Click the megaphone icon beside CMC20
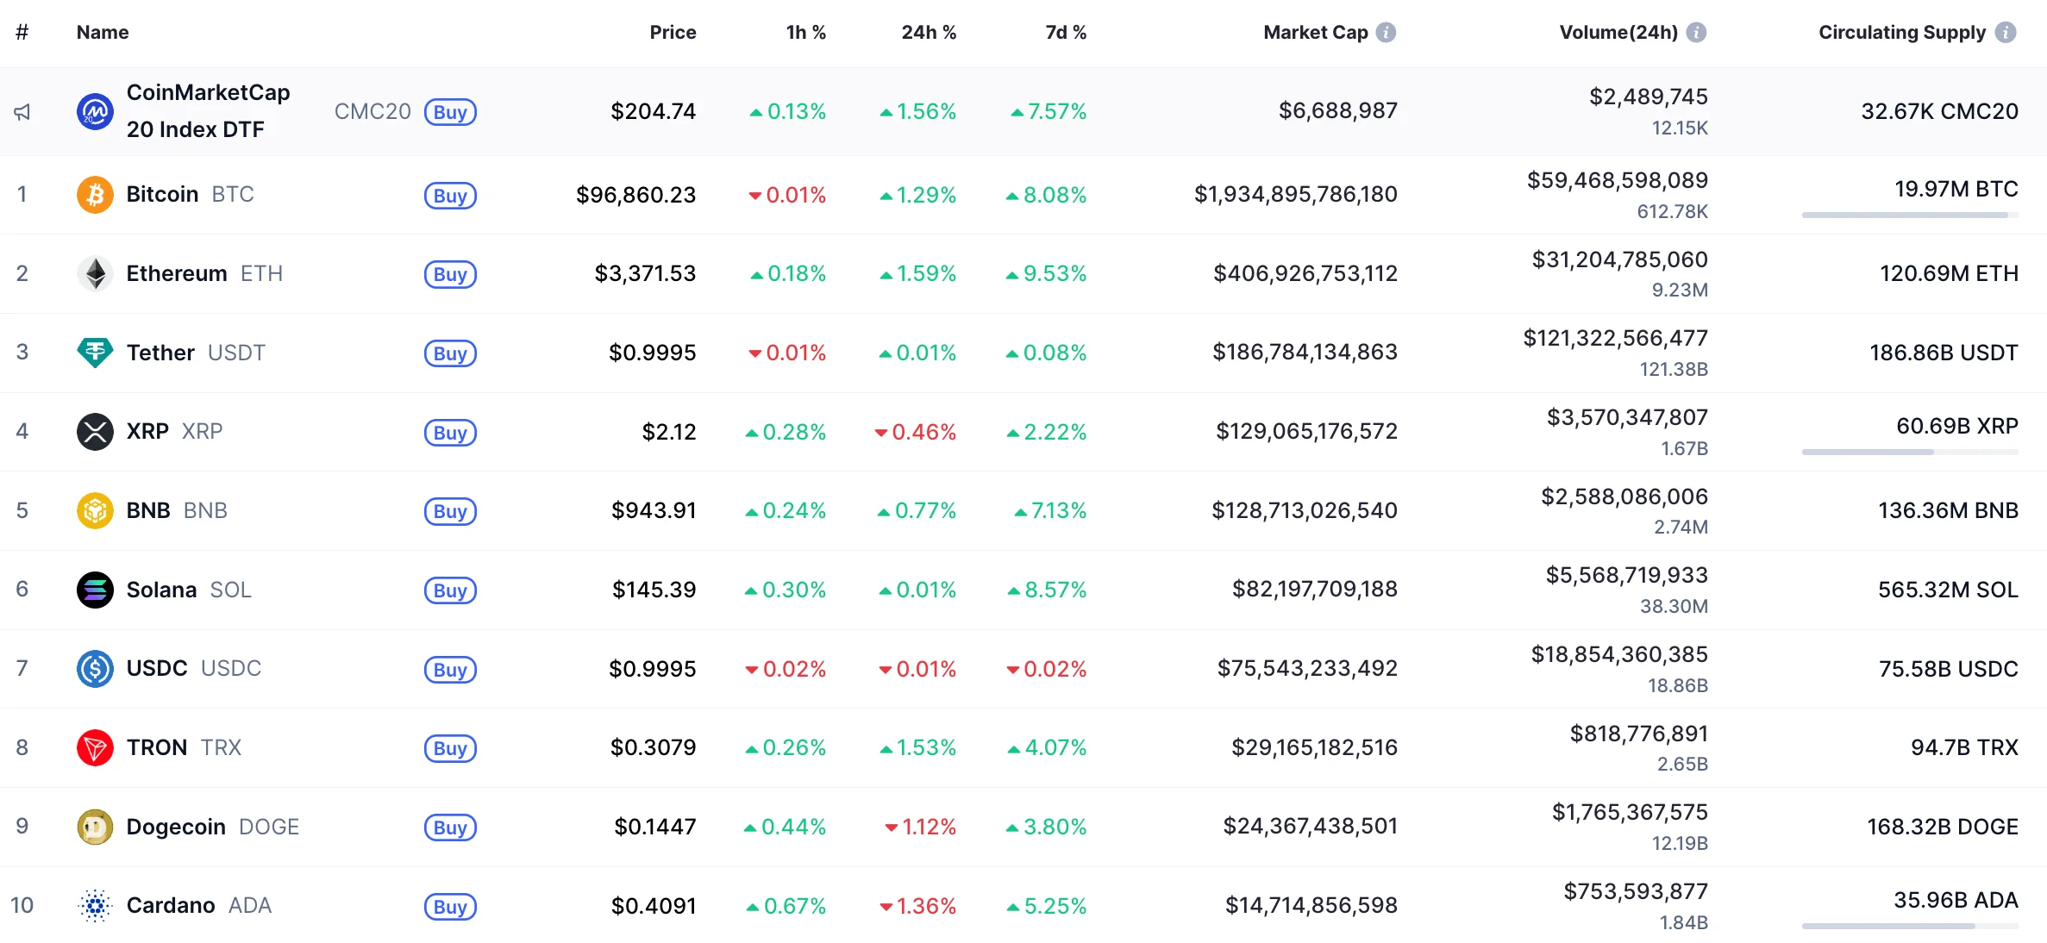Viewport: 2047px width, 943px height. [22, 112]
